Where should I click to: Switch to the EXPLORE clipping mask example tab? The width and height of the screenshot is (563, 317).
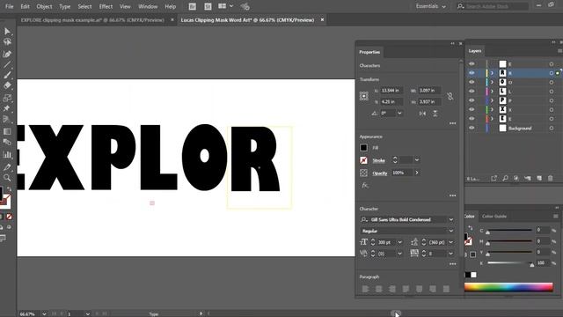pyautogui.click(x=92, y=20)
